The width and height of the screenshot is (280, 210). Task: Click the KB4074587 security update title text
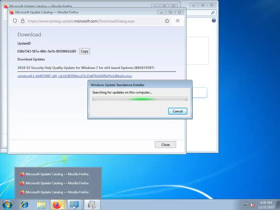pyautogui.click(x=86, y=68)
